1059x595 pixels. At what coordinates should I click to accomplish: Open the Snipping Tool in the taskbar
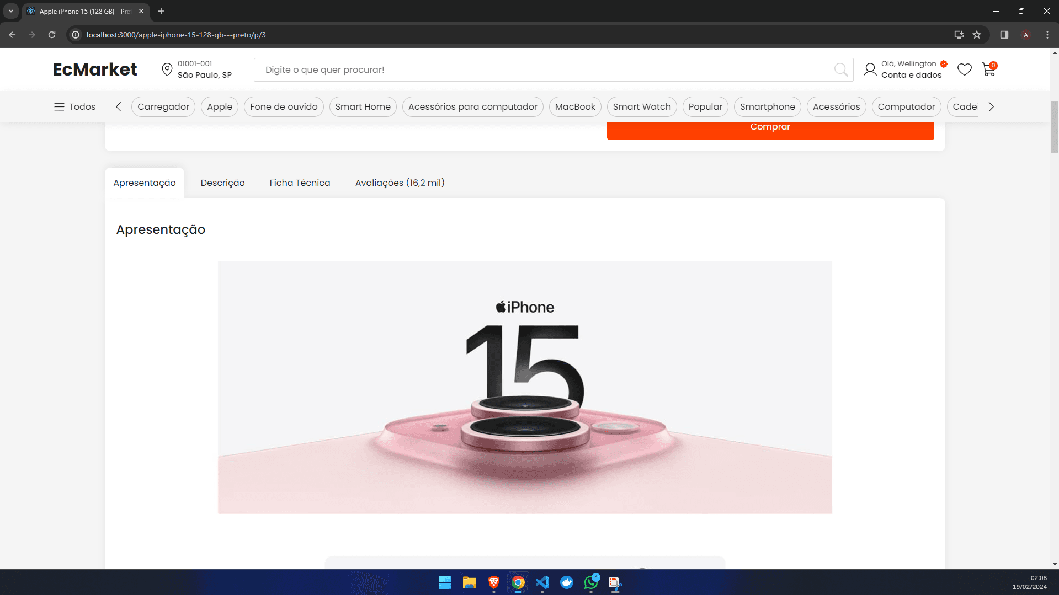click(615, 582)
